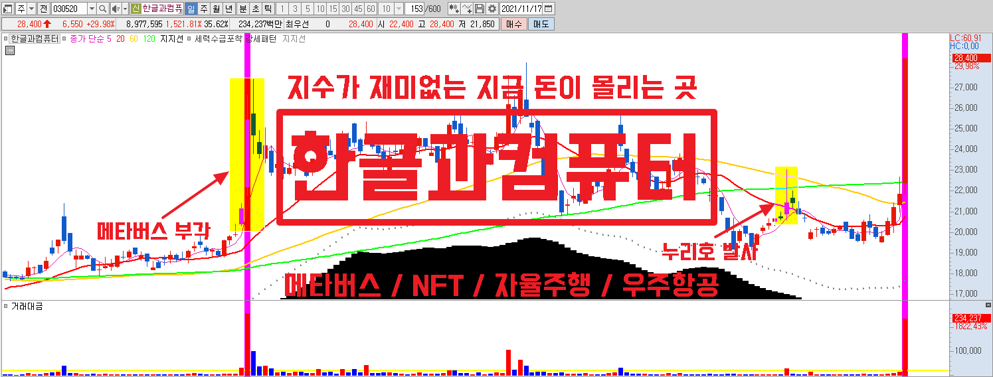Select the 5 interval button
Screen dimensions: 993x377
pos(308,9)
